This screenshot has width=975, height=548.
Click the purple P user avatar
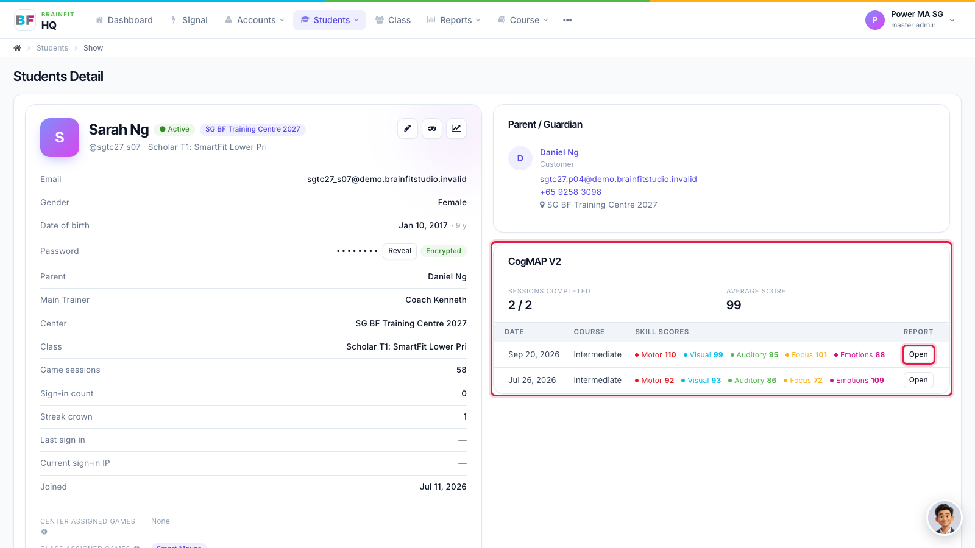(875, 20)
